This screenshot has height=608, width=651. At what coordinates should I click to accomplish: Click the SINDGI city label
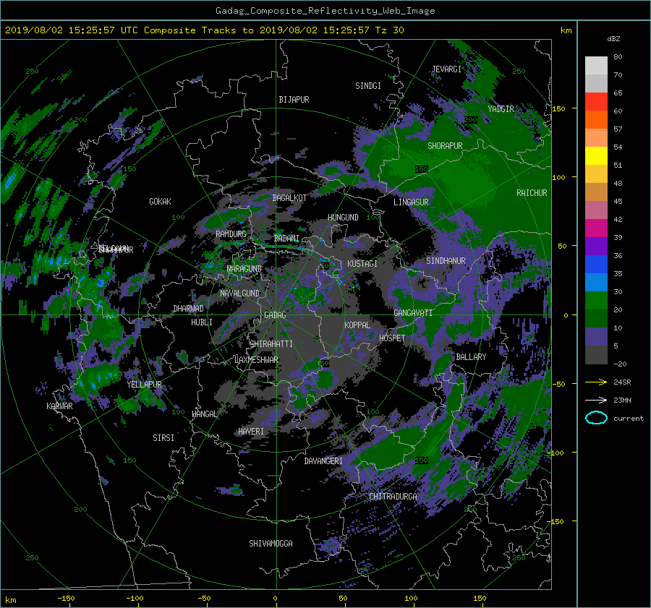tap(368, 86)
